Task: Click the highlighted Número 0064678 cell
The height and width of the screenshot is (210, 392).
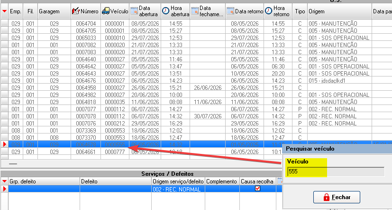Action: pos(86,144)
